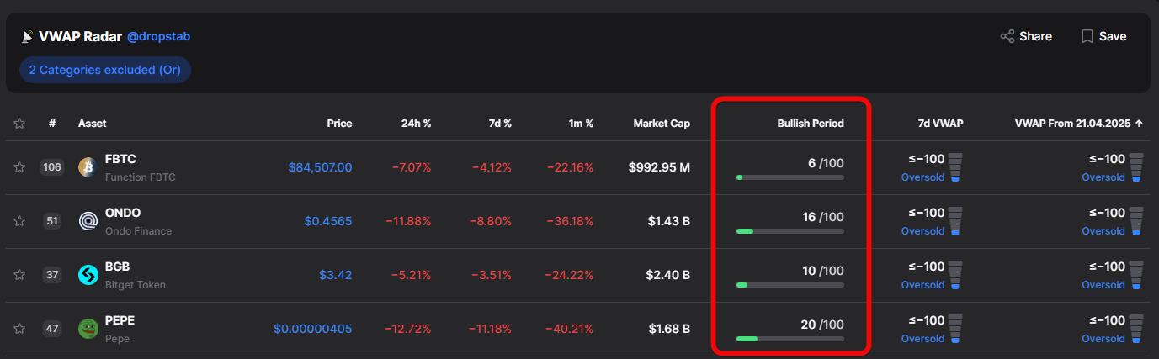Sort by the Price column header

(x=339, y=124)
